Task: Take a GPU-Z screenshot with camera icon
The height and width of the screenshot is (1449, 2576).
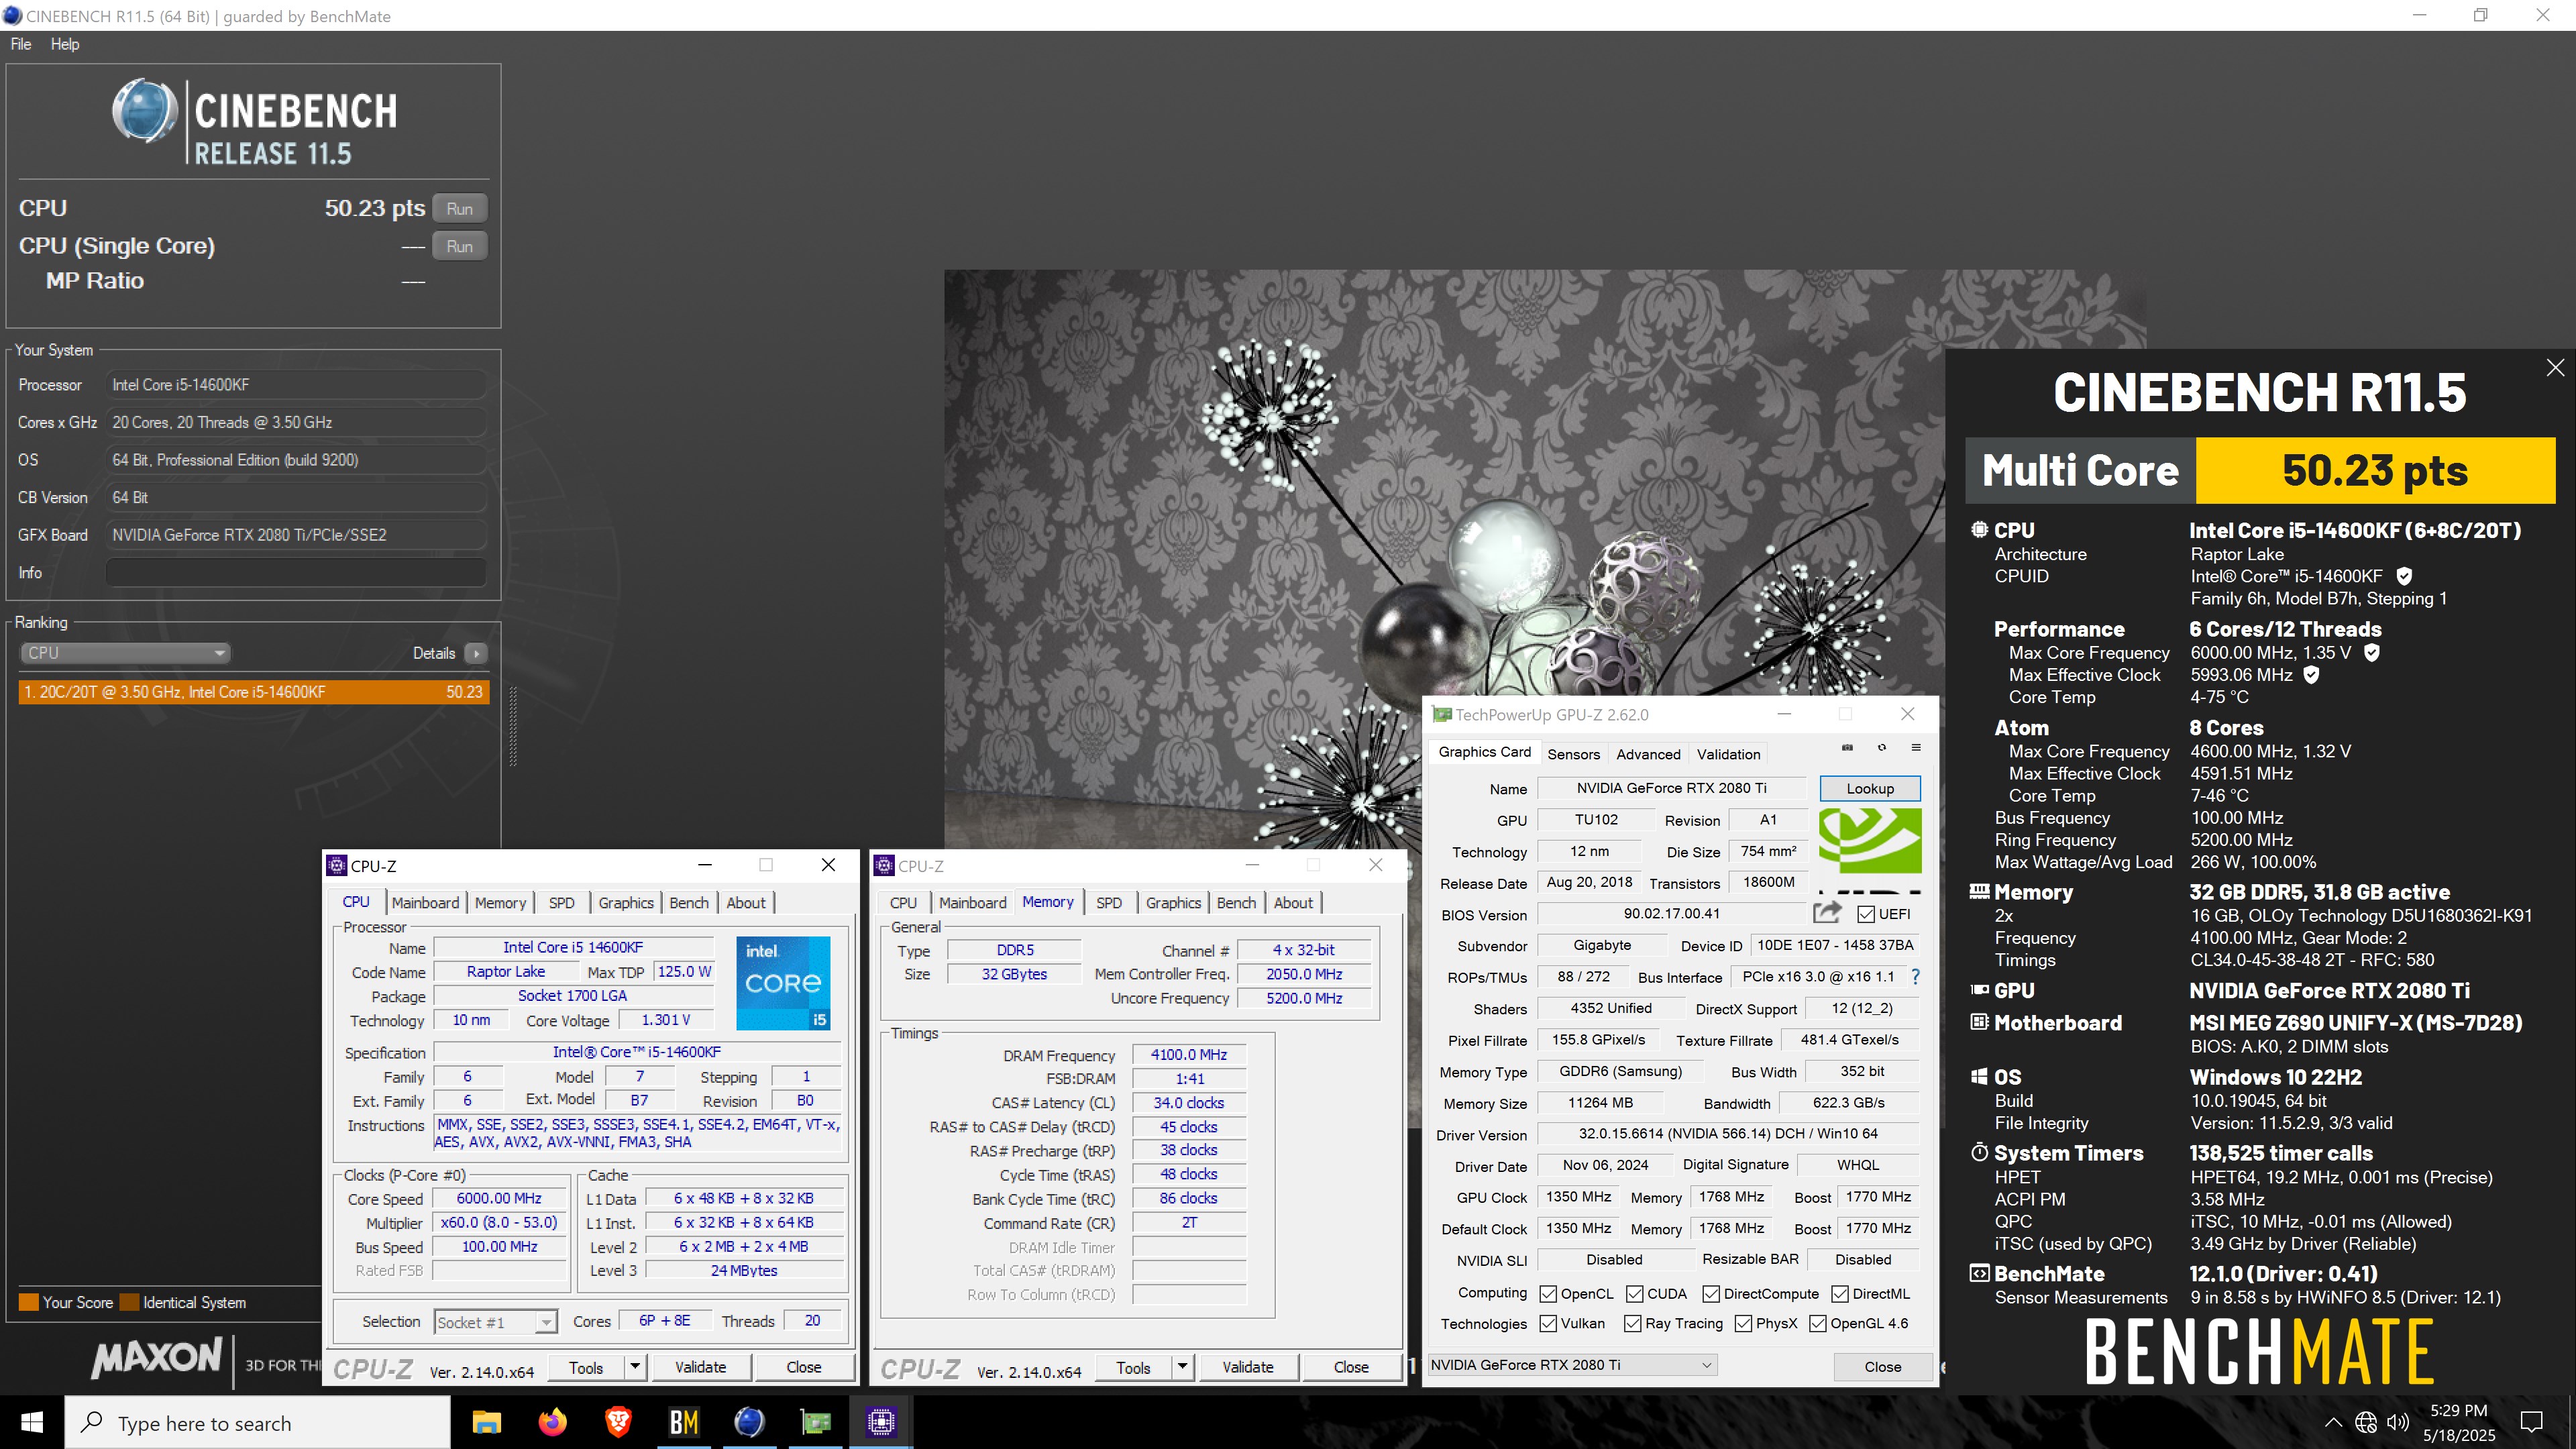Action: pos(1847,748)
